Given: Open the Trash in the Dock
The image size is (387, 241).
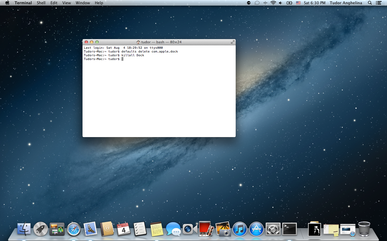Looking at the screenshot, I should click(364, 229).
